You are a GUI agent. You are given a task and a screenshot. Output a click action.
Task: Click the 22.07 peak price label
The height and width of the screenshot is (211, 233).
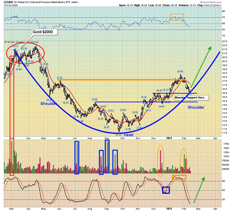coord(36,42)
